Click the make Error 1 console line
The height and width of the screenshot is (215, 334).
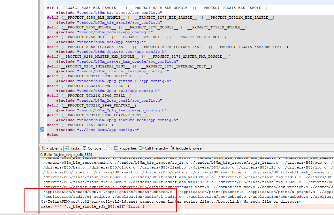coord(93,206)
